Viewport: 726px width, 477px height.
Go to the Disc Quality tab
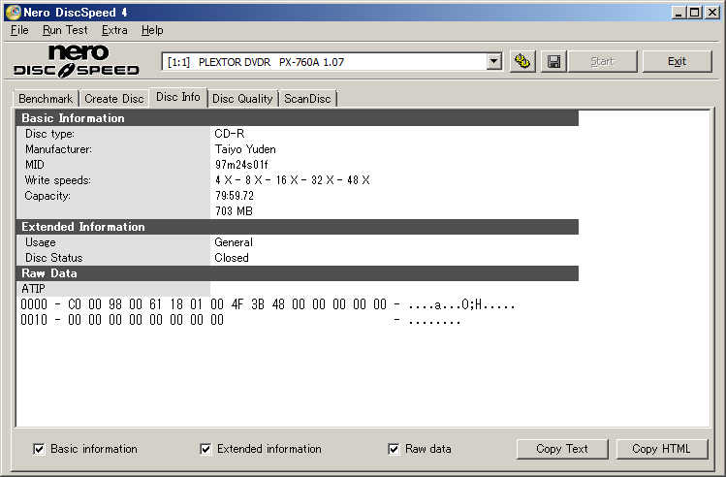tap(242, 98)
